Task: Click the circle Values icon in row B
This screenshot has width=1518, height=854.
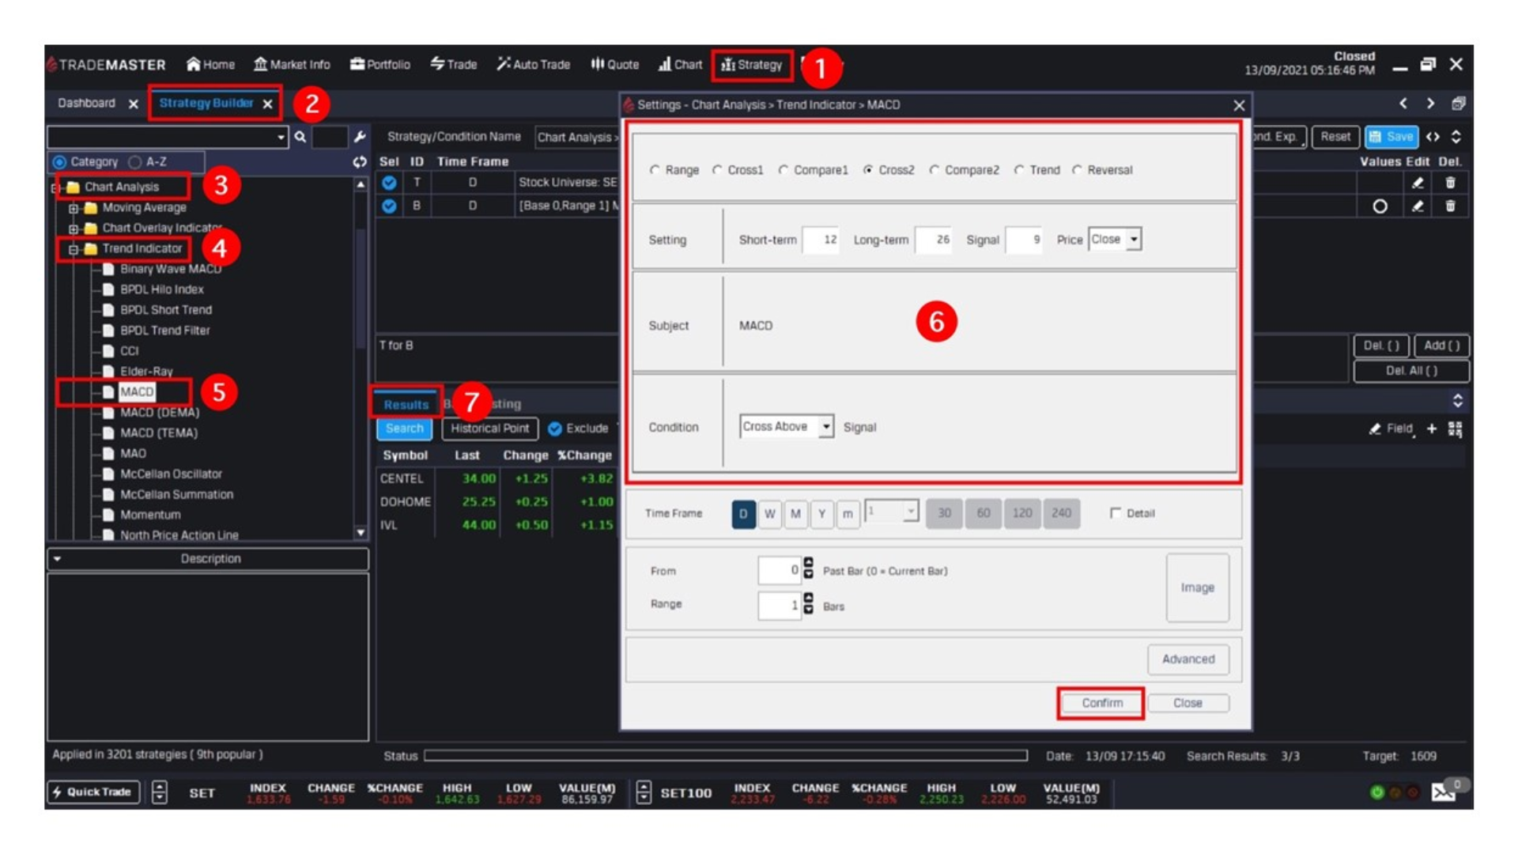Action: tap(1380, 206)
